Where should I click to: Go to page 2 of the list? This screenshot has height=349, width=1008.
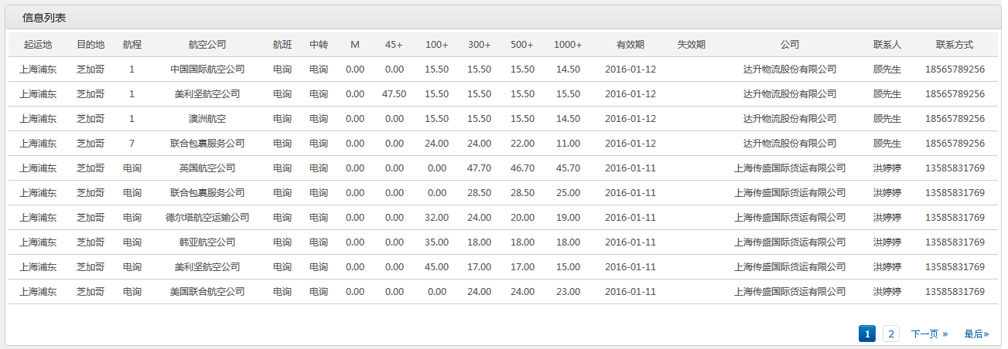(891, 334)
